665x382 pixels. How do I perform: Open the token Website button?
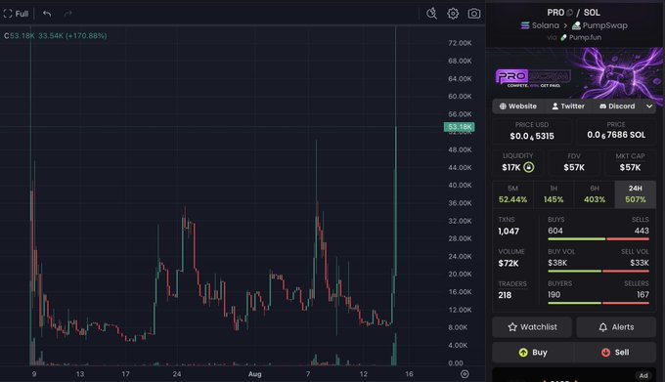518,106
